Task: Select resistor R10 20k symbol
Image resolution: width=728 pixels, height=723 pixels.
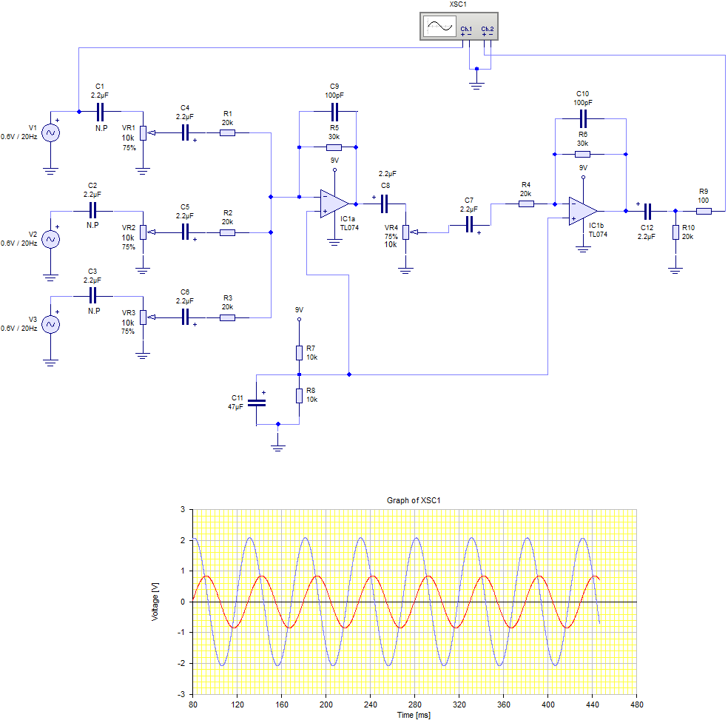Action: [675, 232]
